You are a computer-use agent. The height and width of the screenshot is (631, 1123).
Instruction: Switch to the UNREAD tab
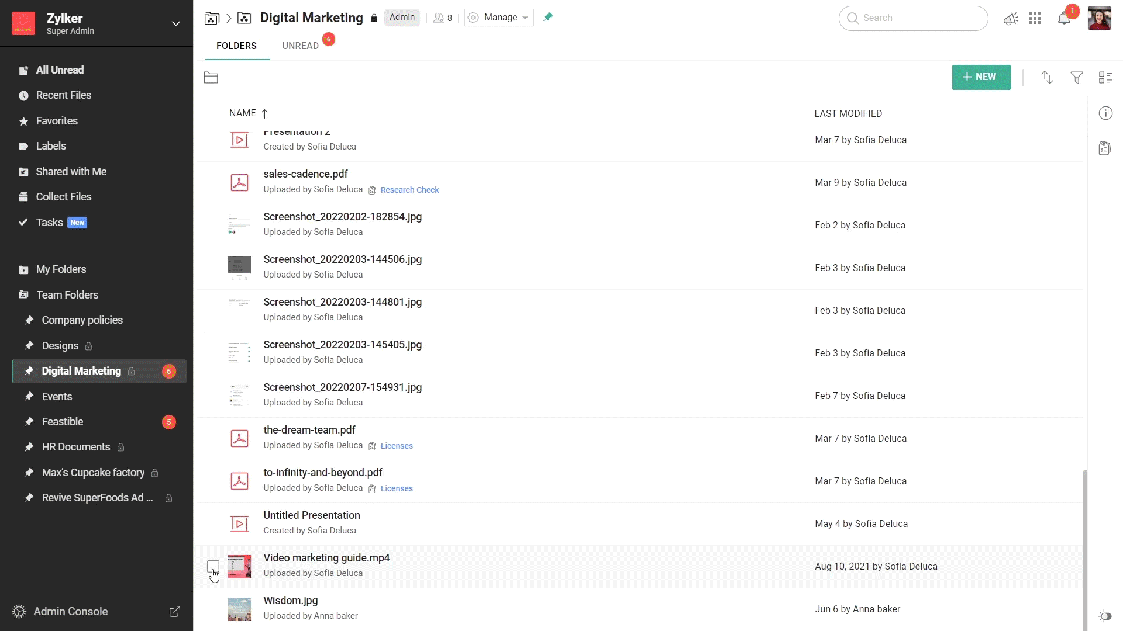point(300,46)
